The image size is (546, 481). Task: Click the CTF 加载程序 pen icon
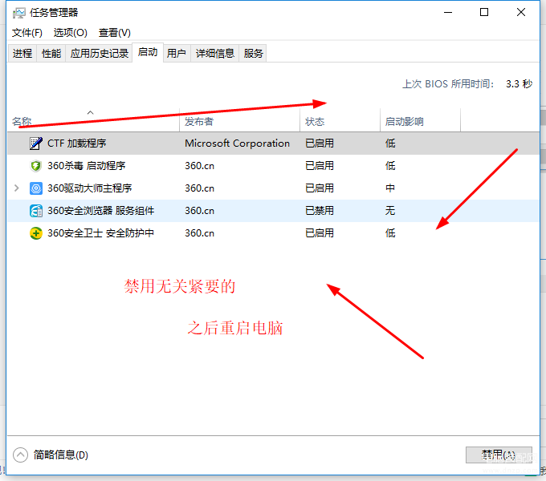point(36,143)
